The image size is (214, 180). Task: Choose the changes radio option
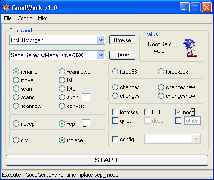point(115,87)
